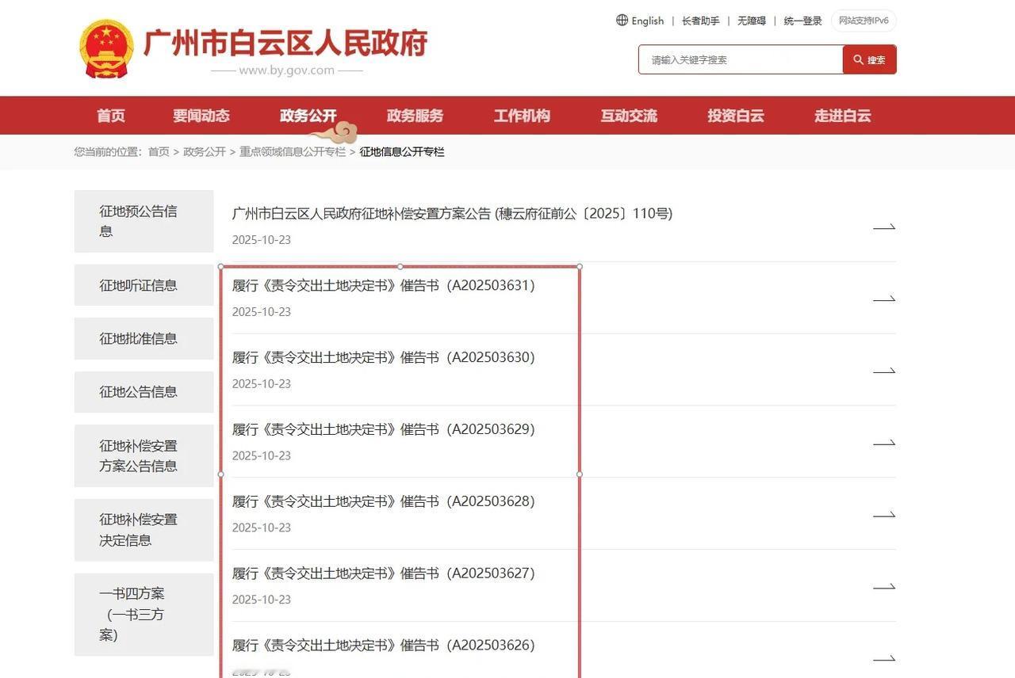Click the arrow icon for notice A202503627
This screenshot has height=678, width=1015.
[x=883, y=585]
